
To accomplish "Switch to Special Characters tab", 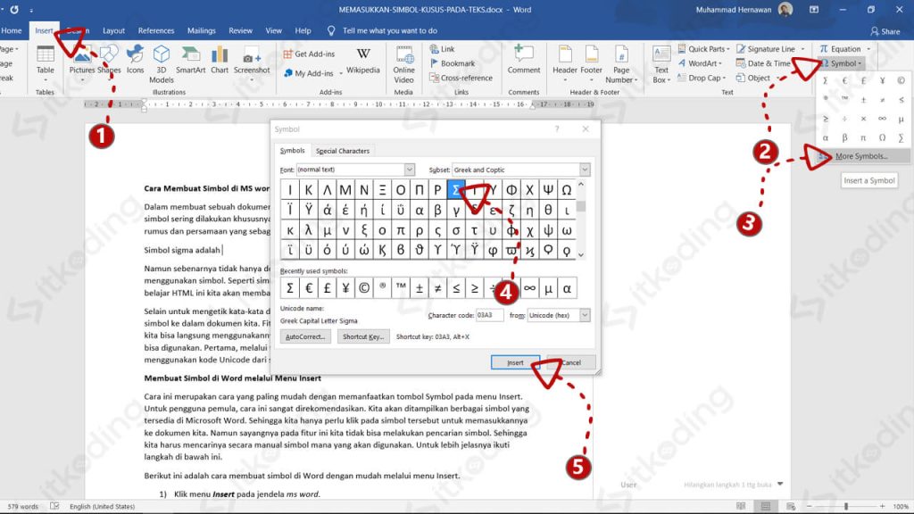I will (x=342, y=151).
